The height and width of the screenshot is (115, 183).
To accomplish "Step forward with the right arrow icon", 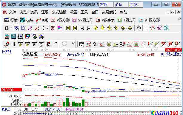I will (89, 28).
